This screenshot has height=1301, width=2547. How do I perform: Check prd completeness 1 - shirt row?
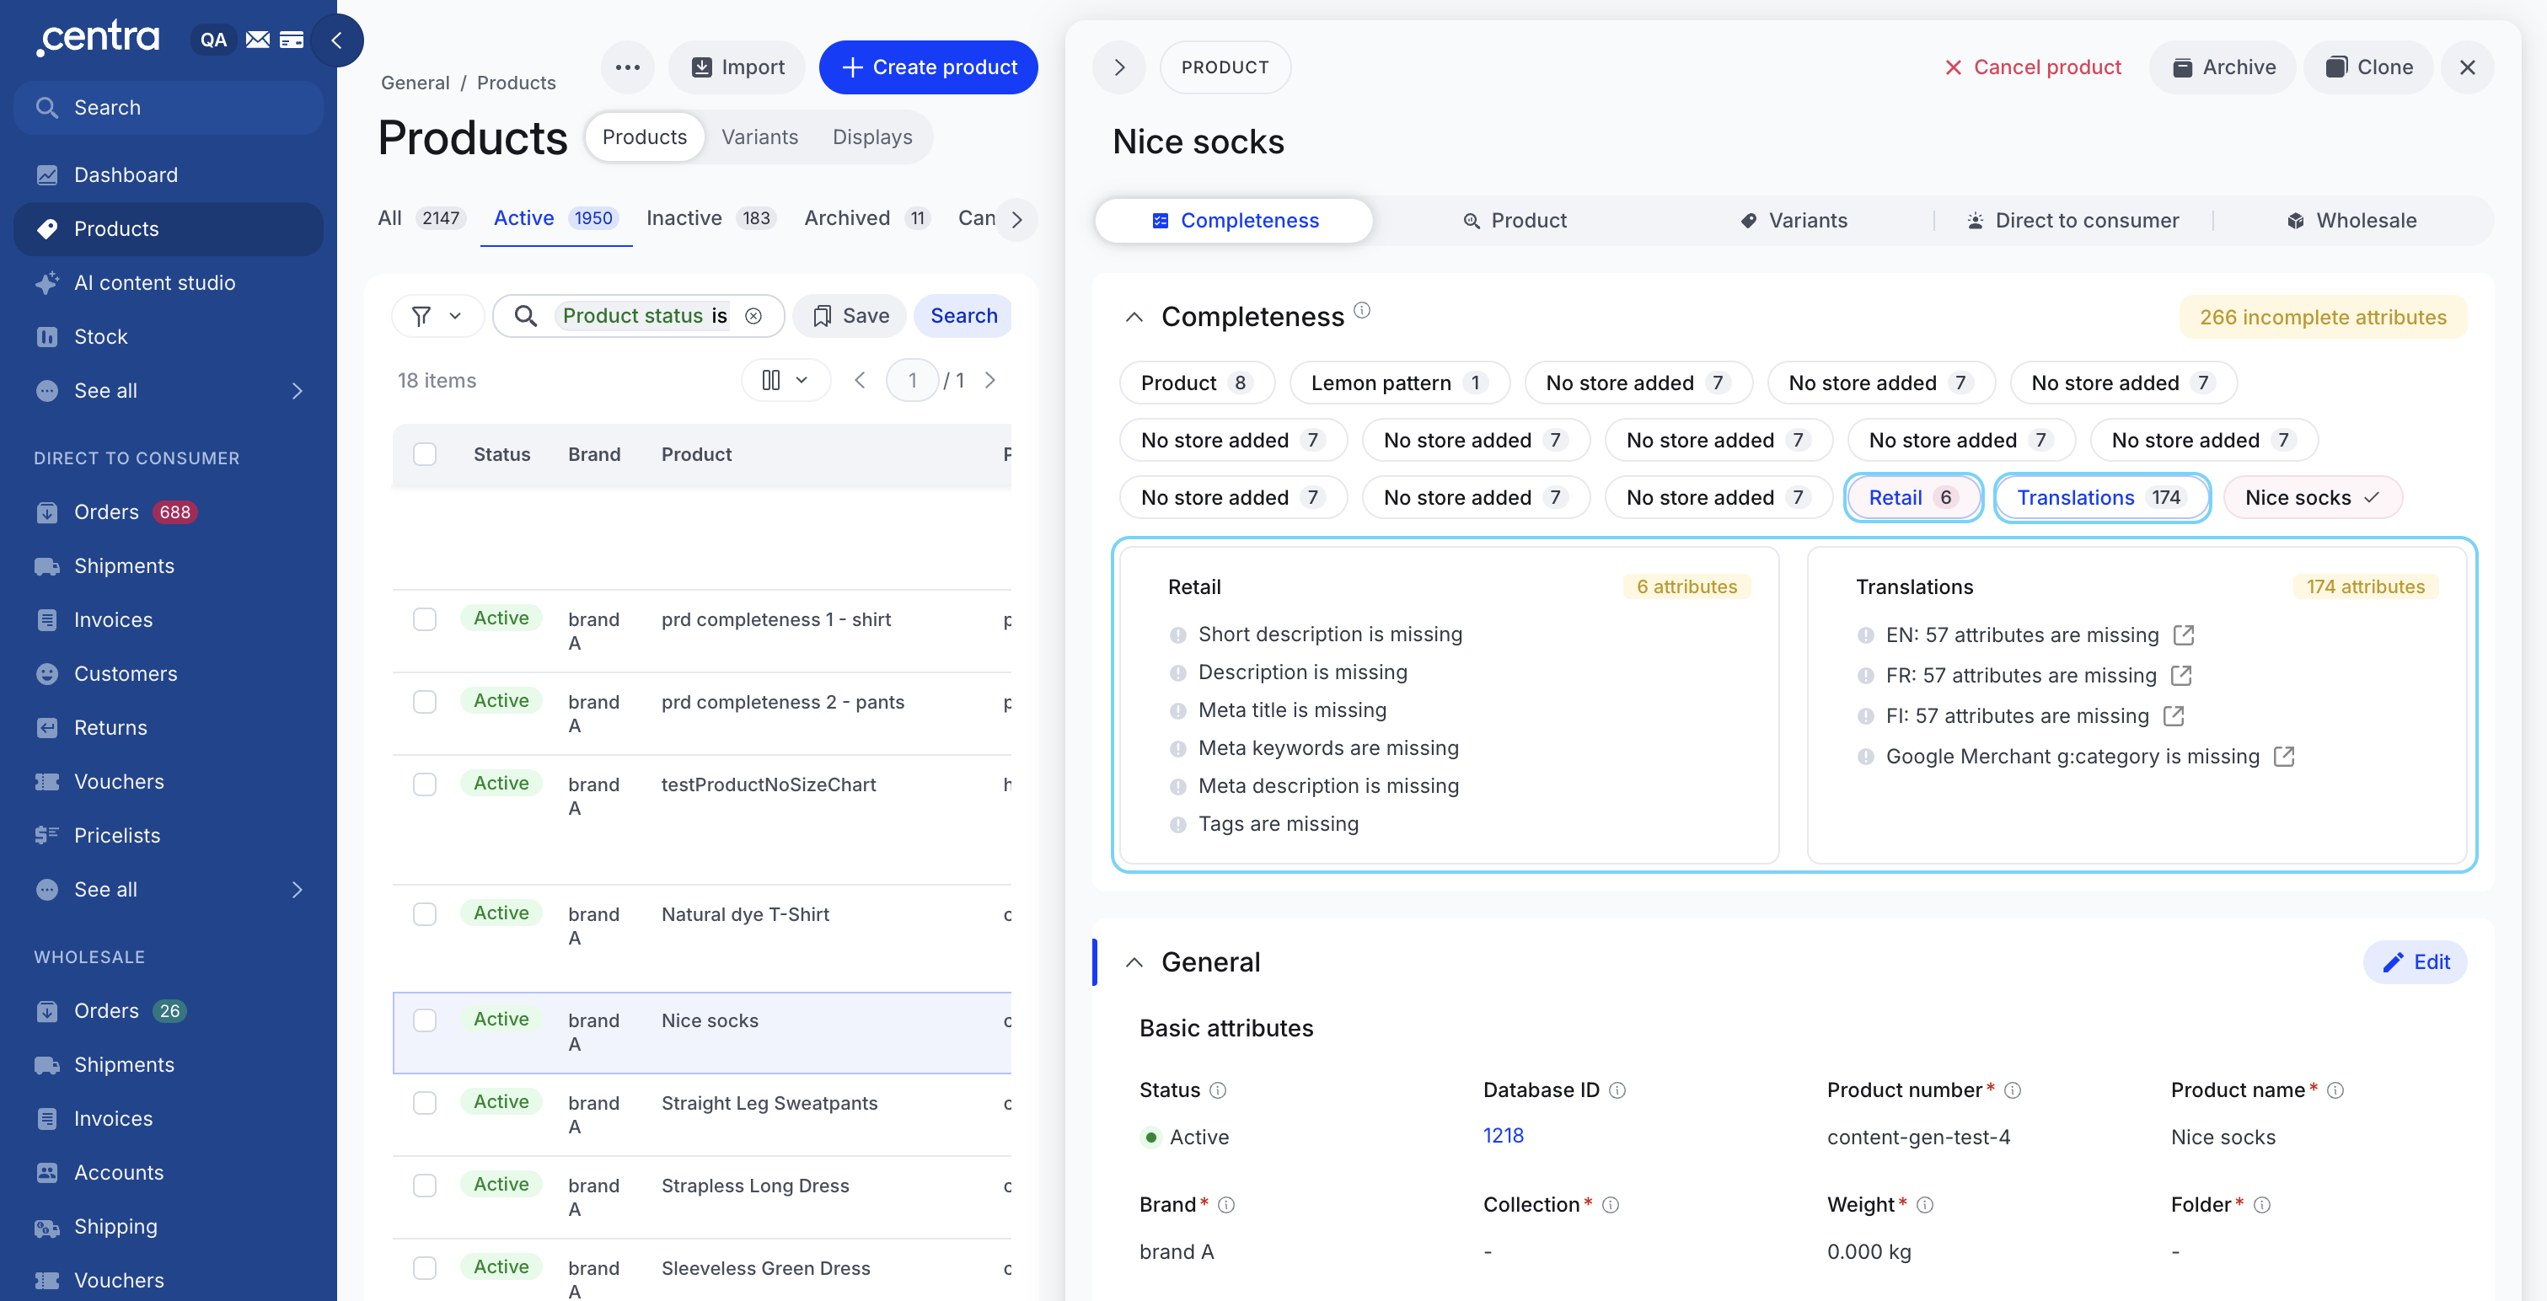424,618
